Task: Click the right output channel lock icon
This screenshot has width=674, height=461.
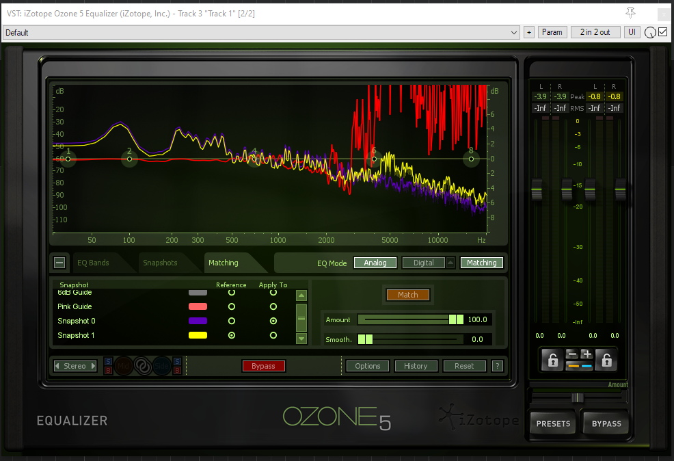Action: coord(606,360)
